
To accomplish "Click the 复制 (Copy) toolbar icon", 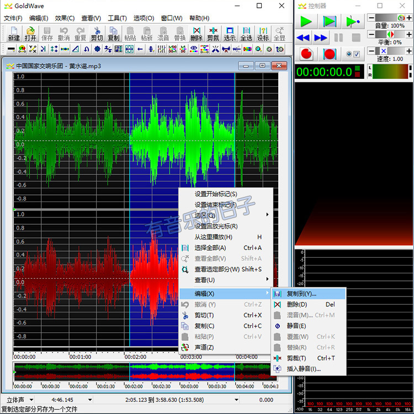I will coord(114,34).
